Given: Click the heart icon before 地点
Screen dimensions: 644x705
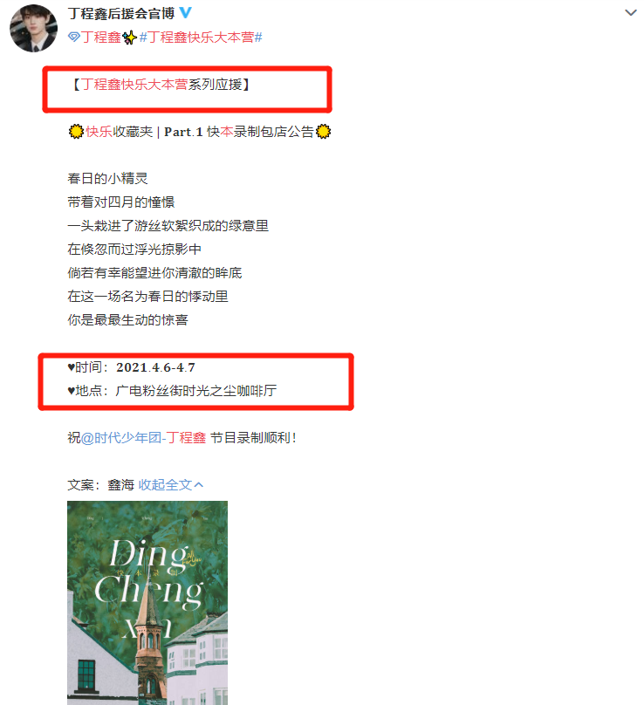Looking at the screenshot, I should (71, 391).
